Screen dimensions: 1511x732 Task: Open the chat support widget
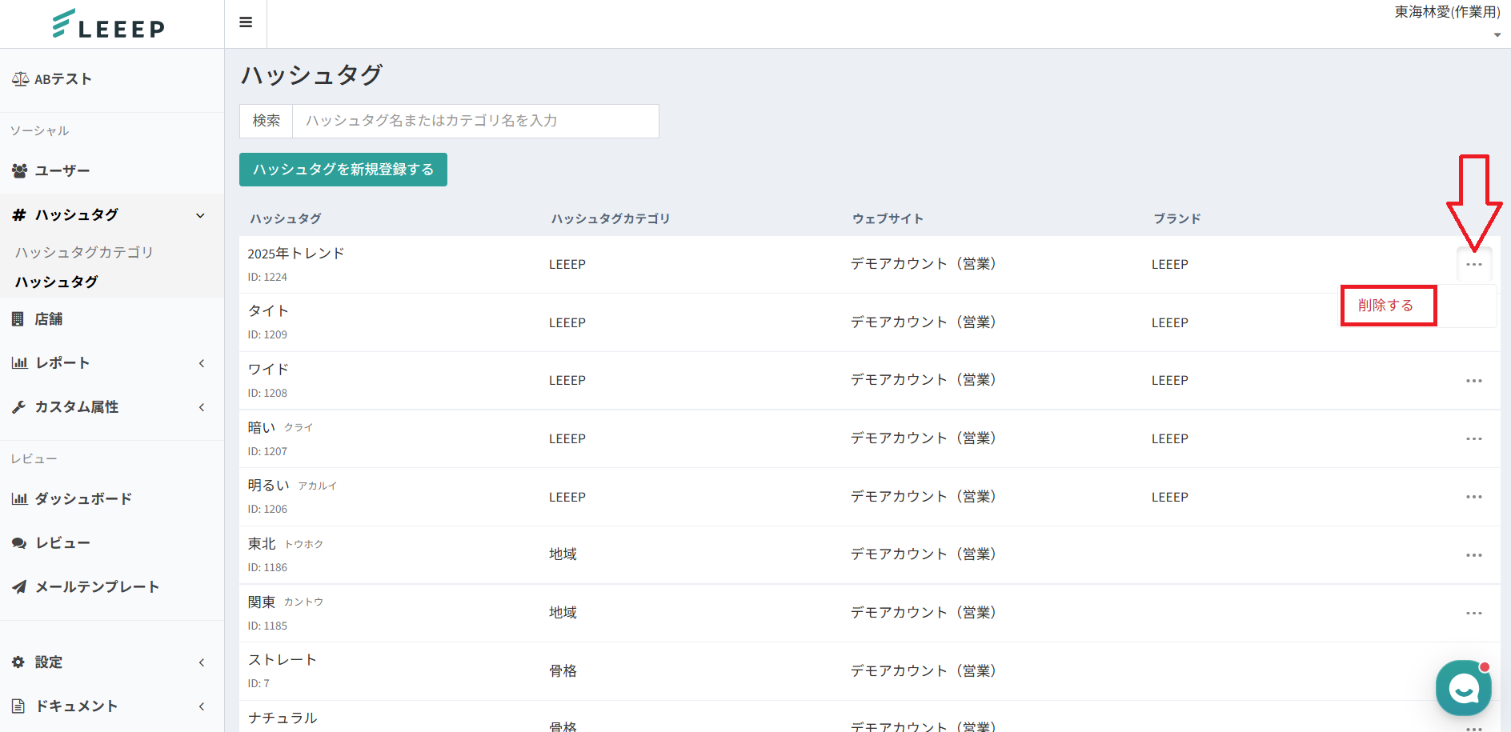1463,687
